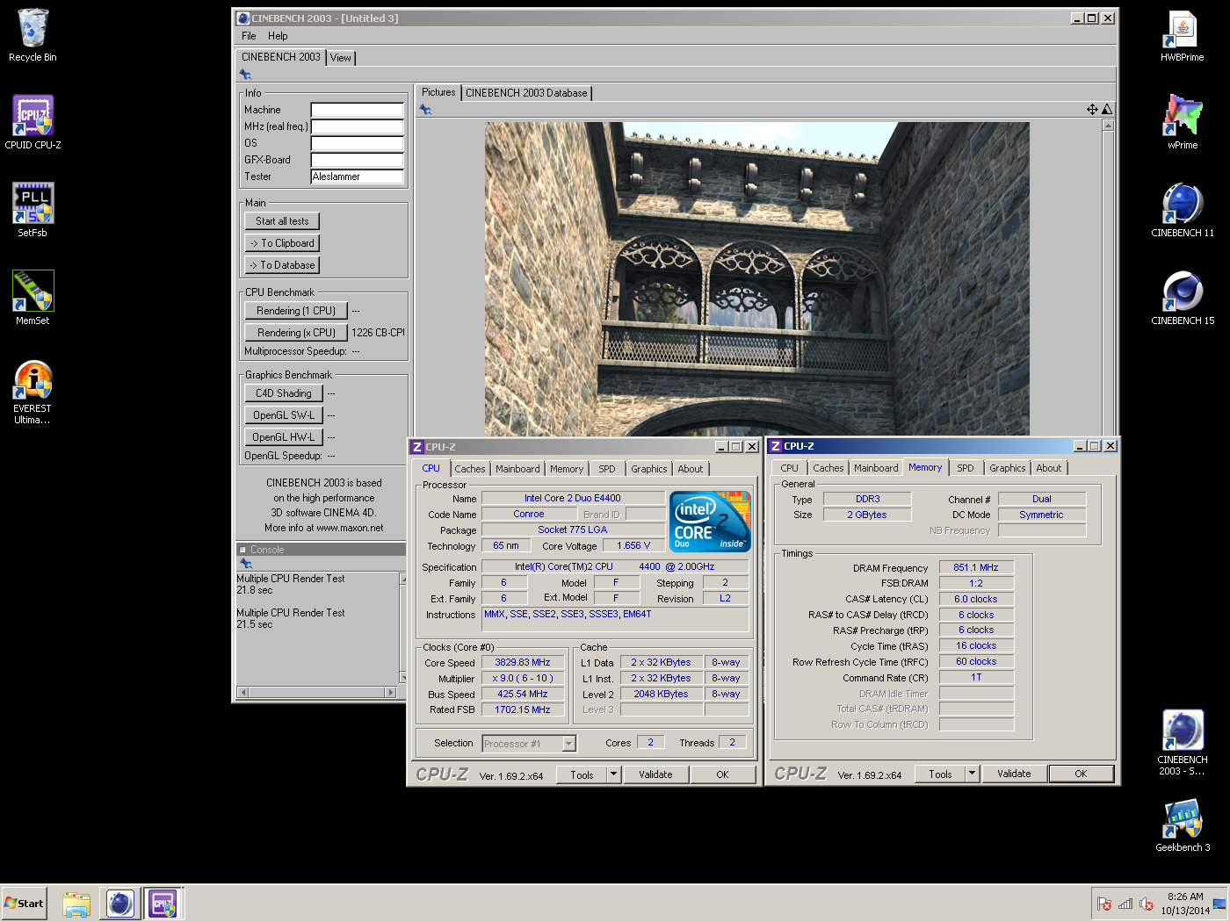Click Validate in right CPU-Z window
This screenshot has width=1230, height=922.
click(x=1014, y=774)
